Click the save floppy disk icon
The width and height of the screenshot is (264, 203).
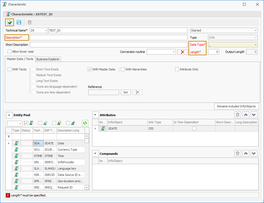(19, 22)
